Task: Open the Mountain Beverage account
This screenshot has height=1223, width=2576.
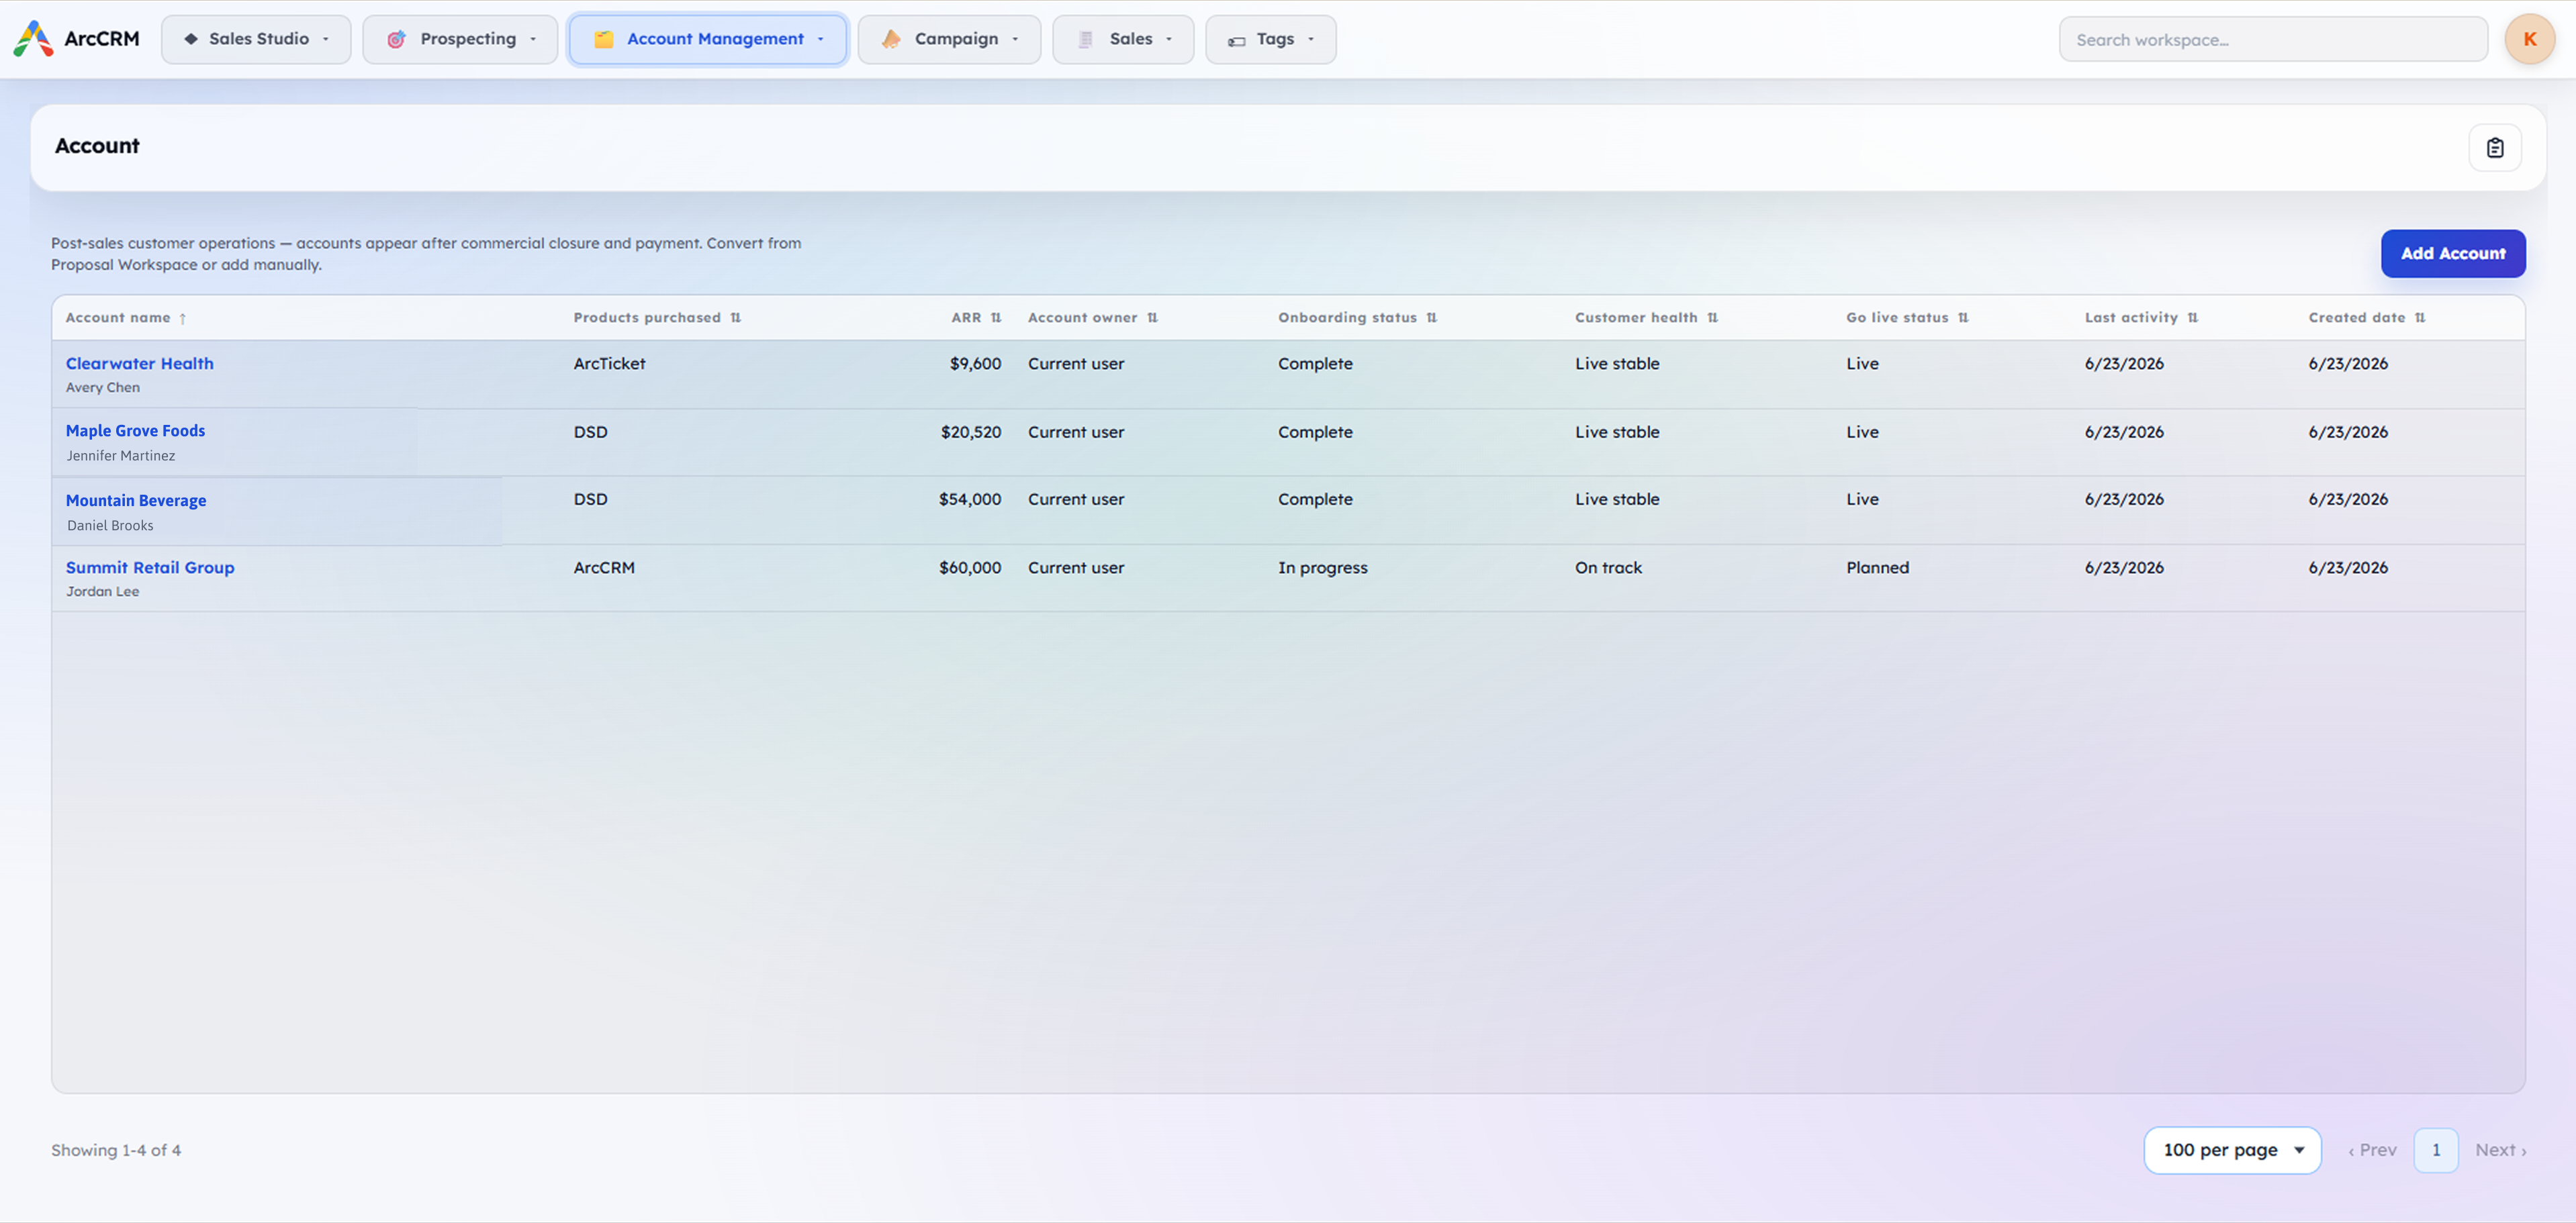Action: [136, 501]
